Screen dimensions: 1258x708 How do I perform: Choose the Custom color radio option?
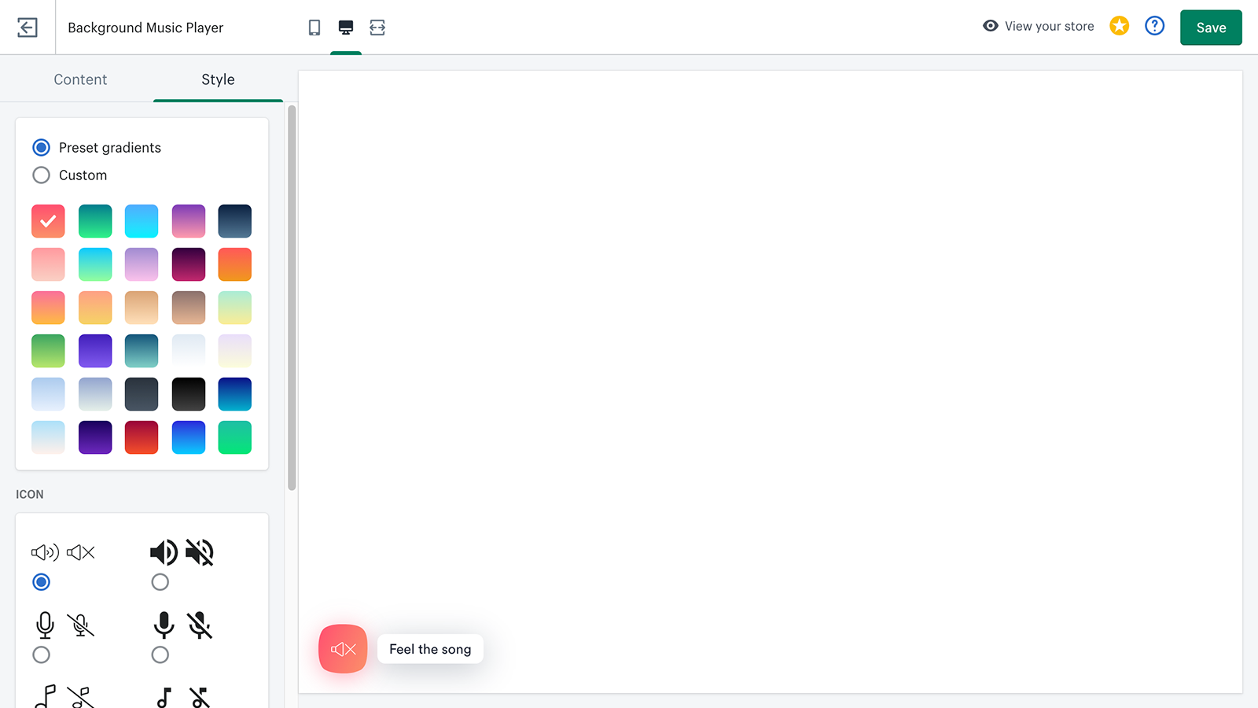[41, 175]
